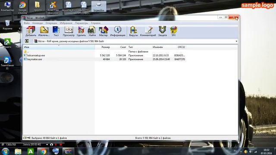276x155 pixels.
Task: Click the recorder camera snapshot icon
Action: (51, 145)
